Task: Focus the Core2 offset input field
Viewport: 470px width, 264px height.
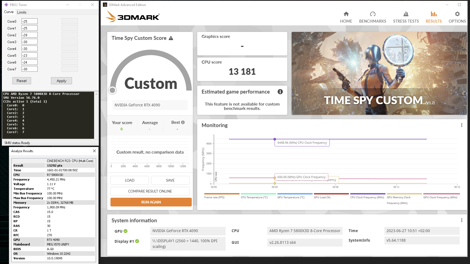Action: 29,35
